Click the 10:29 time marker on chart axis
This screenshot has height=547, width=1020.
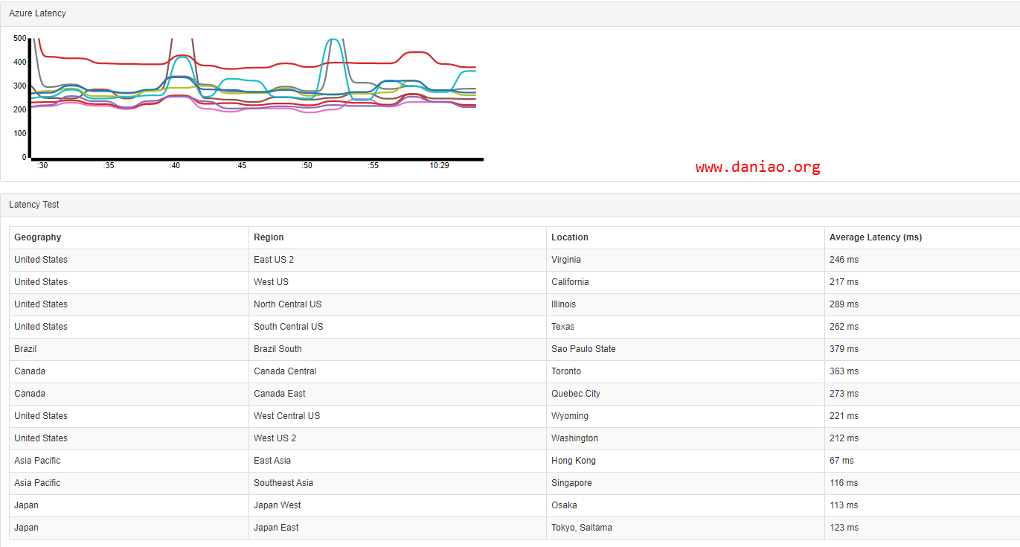coord(439,166)
